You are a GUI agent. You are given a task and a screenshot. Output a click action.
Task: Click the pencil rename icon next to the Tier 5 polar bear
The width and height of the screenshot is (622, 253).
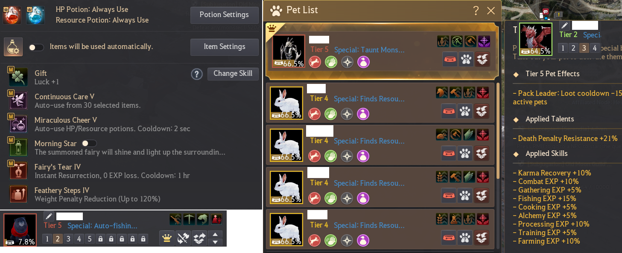[x=49, y=216]
